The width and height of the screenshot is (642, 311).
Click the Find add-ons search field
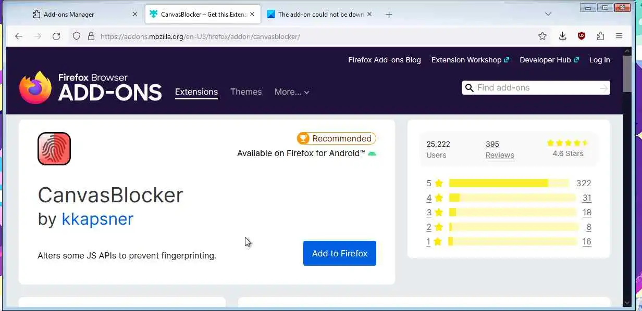[x=536, y=88]
